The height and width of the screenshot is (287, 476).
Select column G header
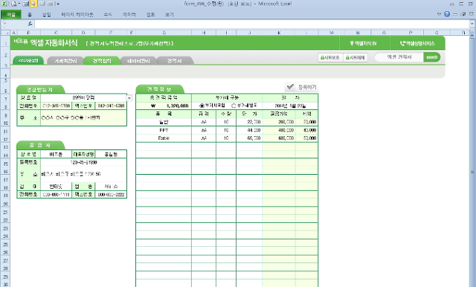tap(164, 33)
